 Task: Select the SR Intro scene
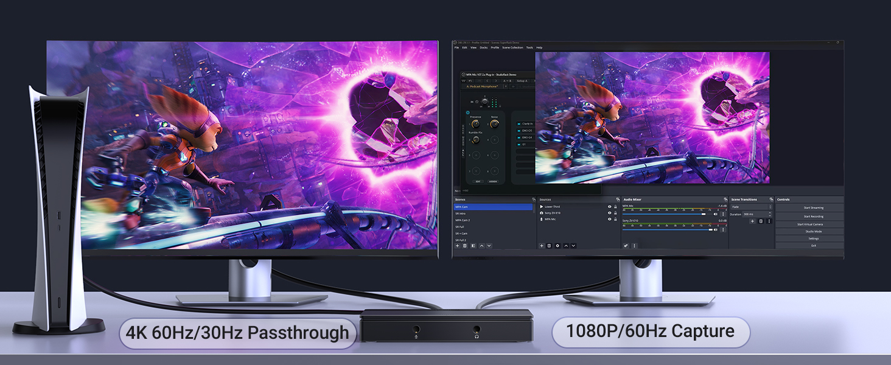pyautogui.click(x=461, y=214)
